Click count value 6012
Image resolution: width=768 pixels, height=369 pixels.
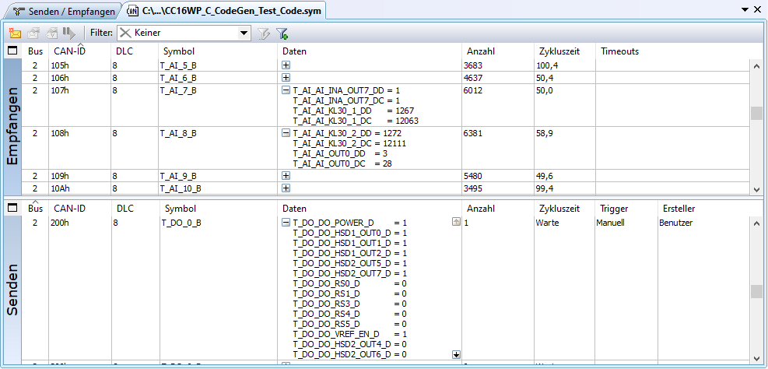475,90
